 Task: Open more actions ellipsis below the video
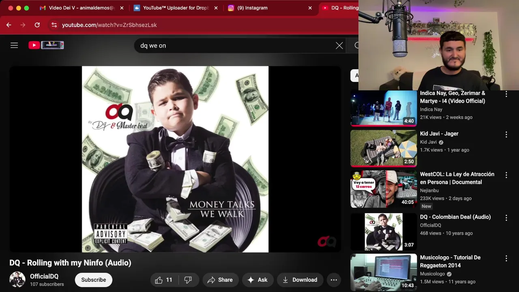pos(334,280)
